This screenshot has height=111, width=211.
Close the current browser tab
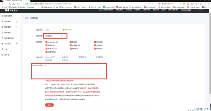(x=29, y=1)
